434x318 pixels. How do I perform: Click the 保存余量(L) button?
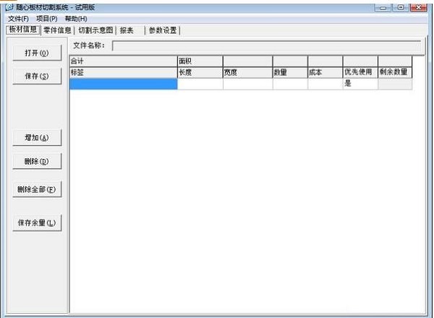37,223
